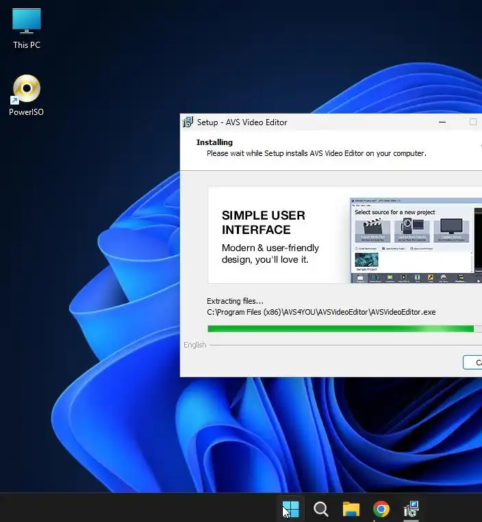This screenshot has height=522, width=482.
Task: Click the Cancel button in Setup
Action: point(473,362)
